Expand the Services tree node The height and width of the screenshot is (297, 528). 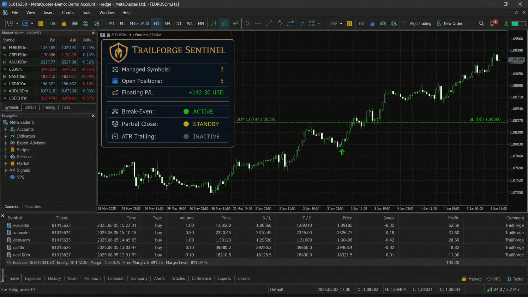(5, 157)
